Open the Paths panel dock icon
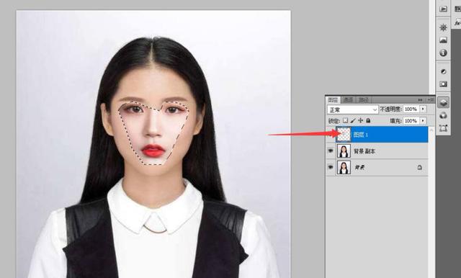Screen dimensions: 461x278 (443, 128)
